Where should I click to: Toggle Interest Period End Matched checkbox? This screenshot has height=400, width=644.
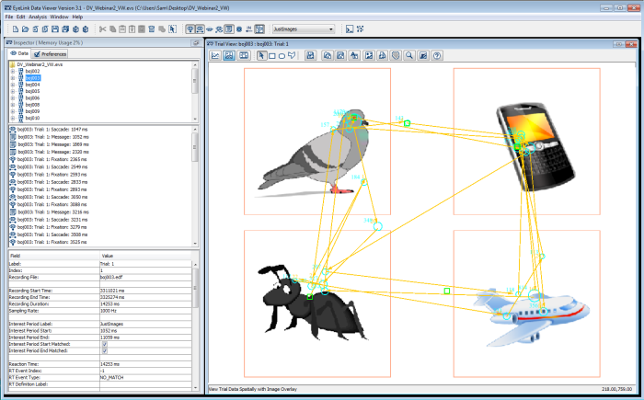click(104, 351)
